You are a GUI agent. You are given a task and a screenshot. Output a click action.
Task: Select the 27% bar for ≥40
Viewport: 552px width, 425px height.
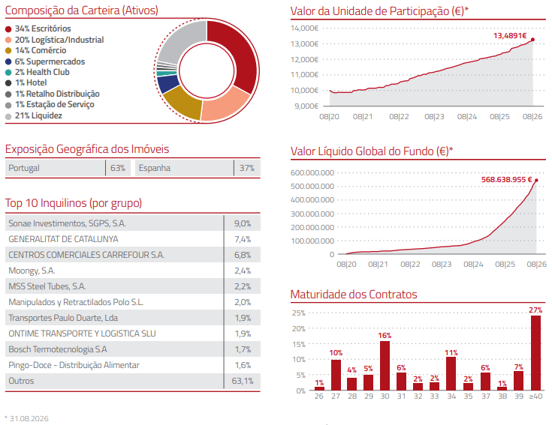[x=535, y=353]
